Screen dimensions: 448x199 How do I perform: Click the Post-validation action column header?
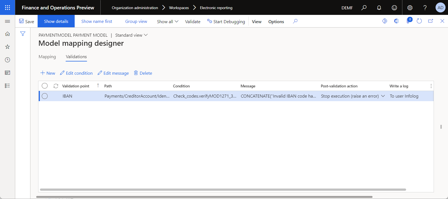[339, 86]
